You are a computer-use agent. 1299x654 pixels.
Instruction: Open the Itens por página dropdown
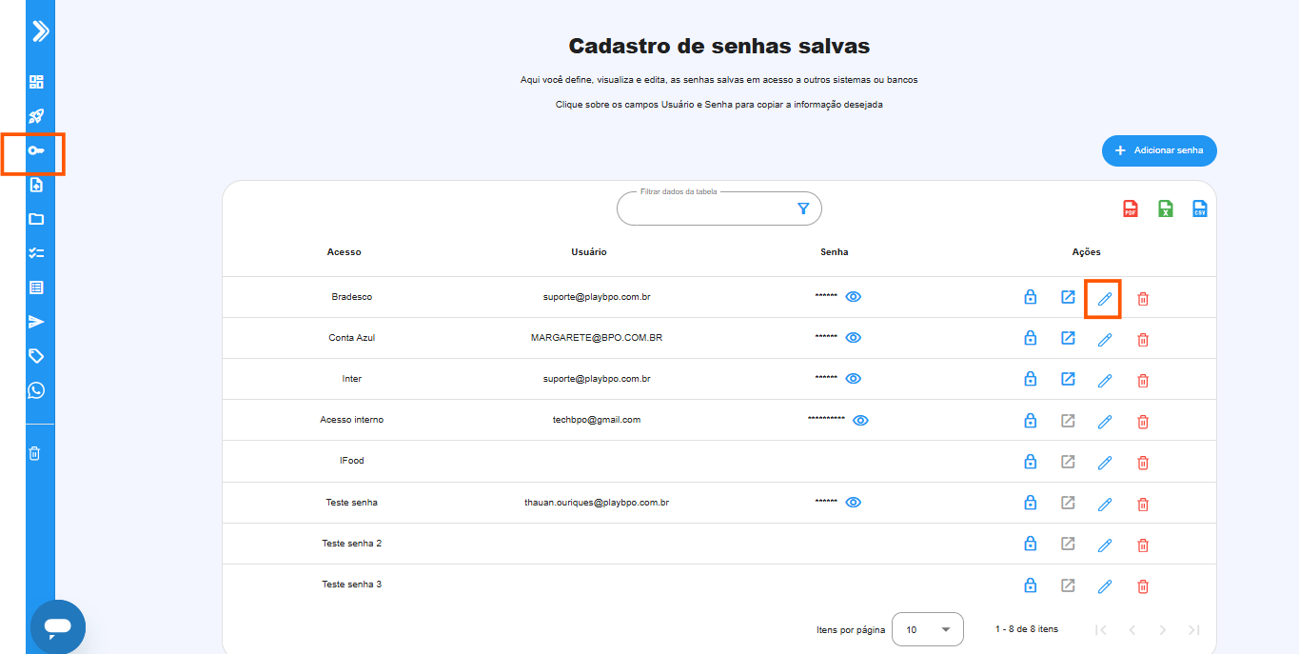coord(927,629)
